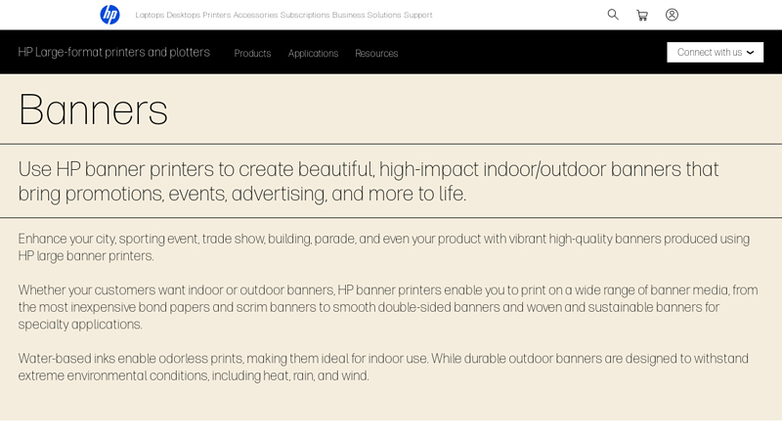Image resolution: width=782 pixels, height=440 pixels.
Task: Click the paragraph starting 'Enhance your city'
Action: (383, 247)
